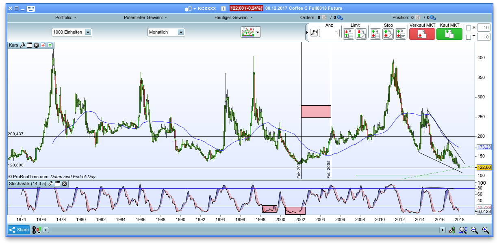Click the 200,437 horizontal line label
This screenshot has height=245, width=499.
(x=16, y=134)
